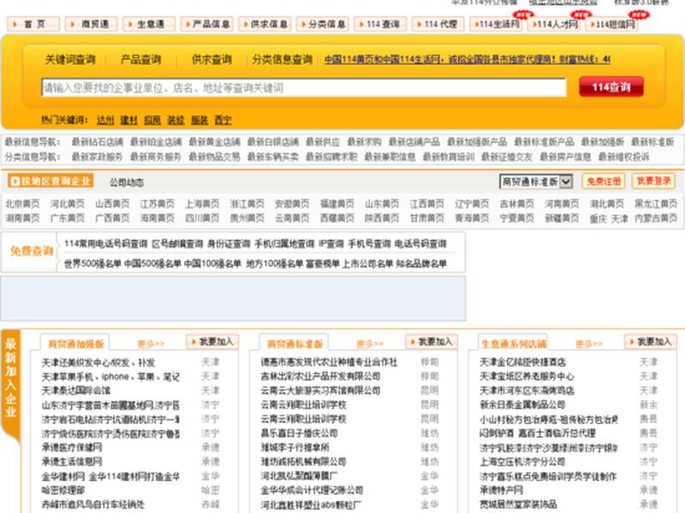The image size is (685, 513).
Task: Click 更多>> beside 商贸通加强版
Action: pyautogui.click(x=151, y=344)
